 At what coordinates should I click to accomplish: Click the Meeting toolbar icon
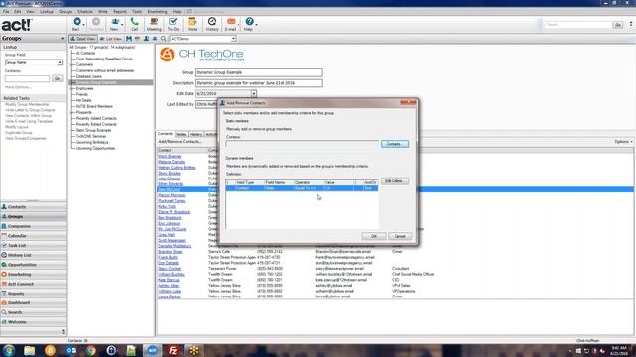(x=154, y=22)
